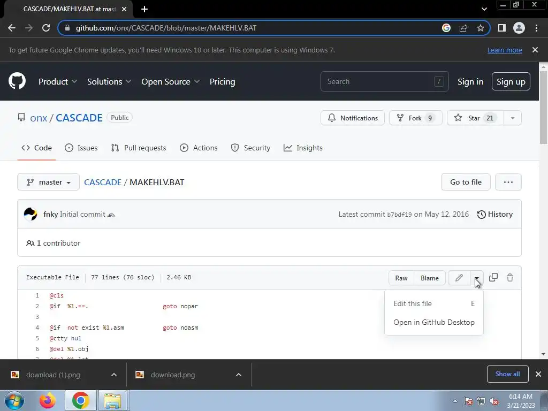Open the Chrome three-dot menu

click(x=536, y=28)
